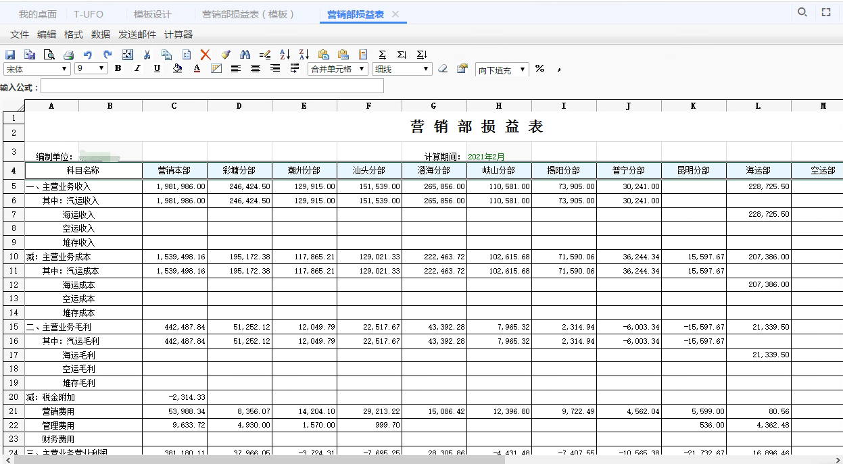Click the 管理费用 row label
This screenshot has width=843, height=464.
click(x=58, y=426)
